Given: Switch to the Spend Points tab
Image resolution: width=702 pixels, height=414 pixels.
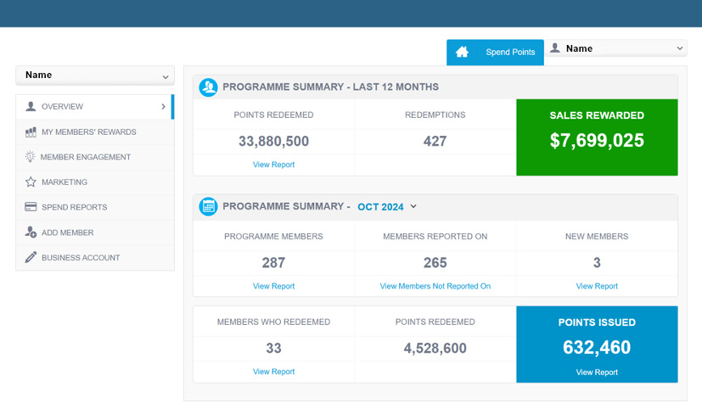Looking at the screenshot, I should 510,53.
